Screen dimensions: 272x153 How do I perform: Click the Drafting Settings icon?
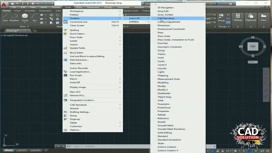pos(65,112)
